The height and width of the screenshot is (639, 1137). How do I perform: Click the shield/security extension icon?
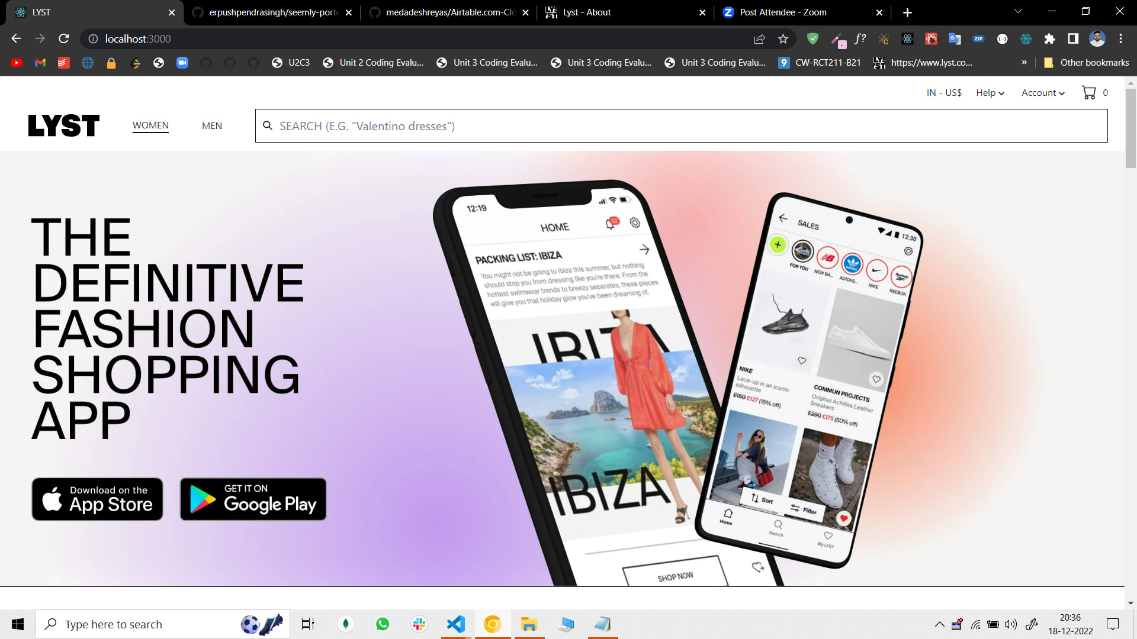click(x=813, y=39)
